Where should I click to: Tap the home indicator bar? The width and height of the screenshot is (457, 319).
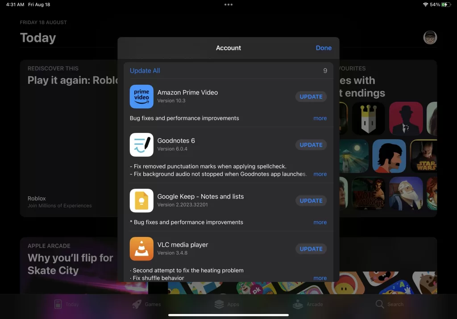coord(228,315)
